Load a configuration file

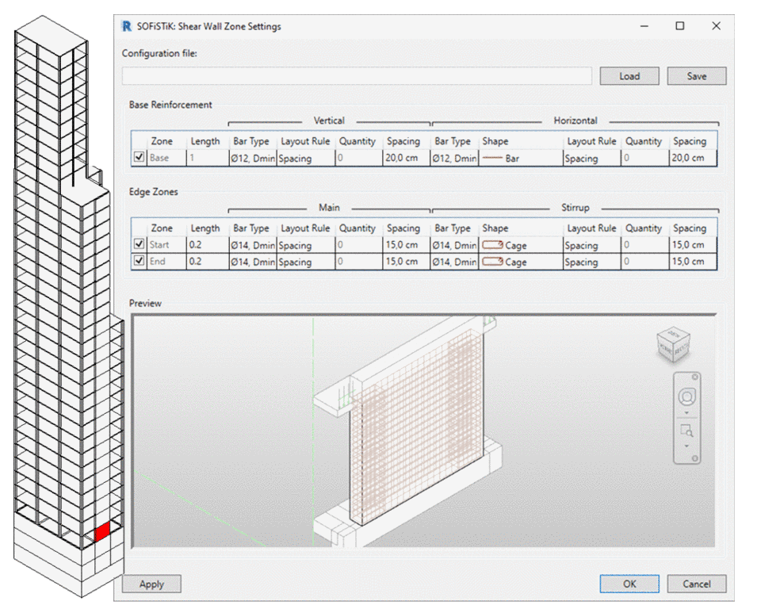coord(629,76)
